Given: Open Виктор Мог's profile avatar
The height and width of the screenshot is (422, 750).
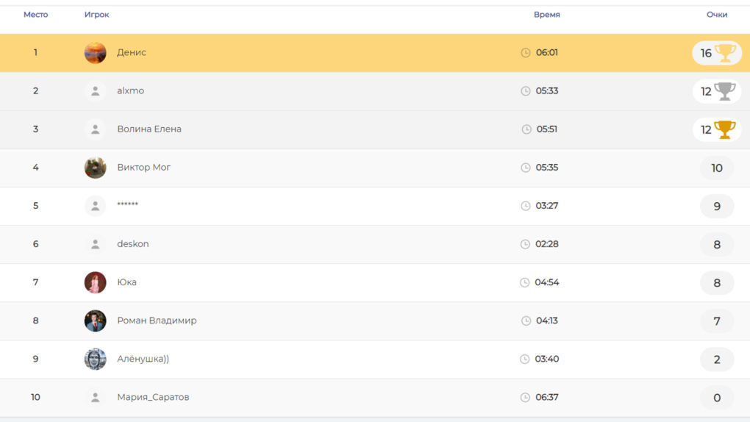Looking at the screenshot, I should coord(96,168).
